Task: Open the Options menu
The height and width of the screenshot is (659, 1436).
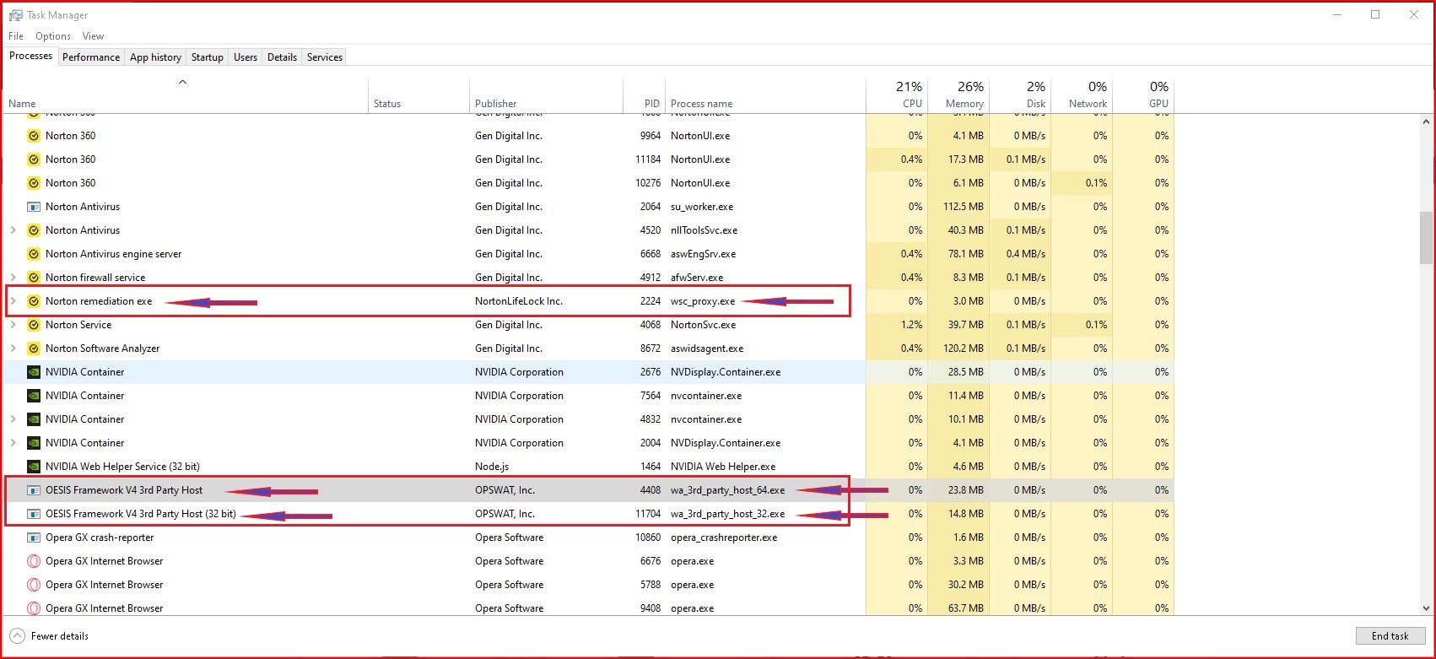Action: [x=53, y=36]
